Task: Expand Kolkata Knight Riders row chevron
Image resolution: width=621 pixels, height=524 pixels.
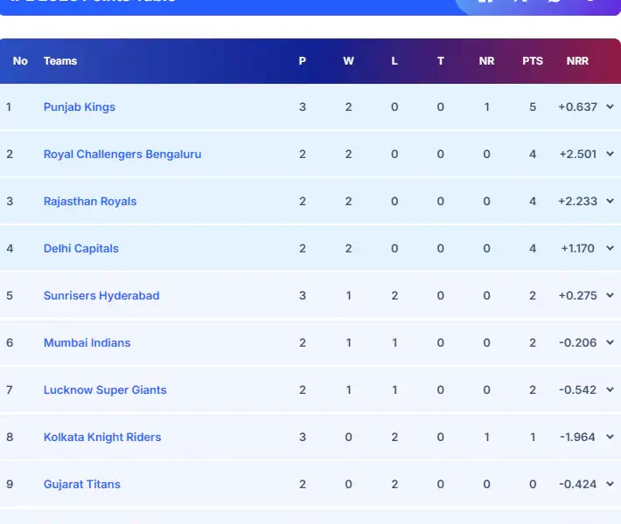Action: [610, 438]
